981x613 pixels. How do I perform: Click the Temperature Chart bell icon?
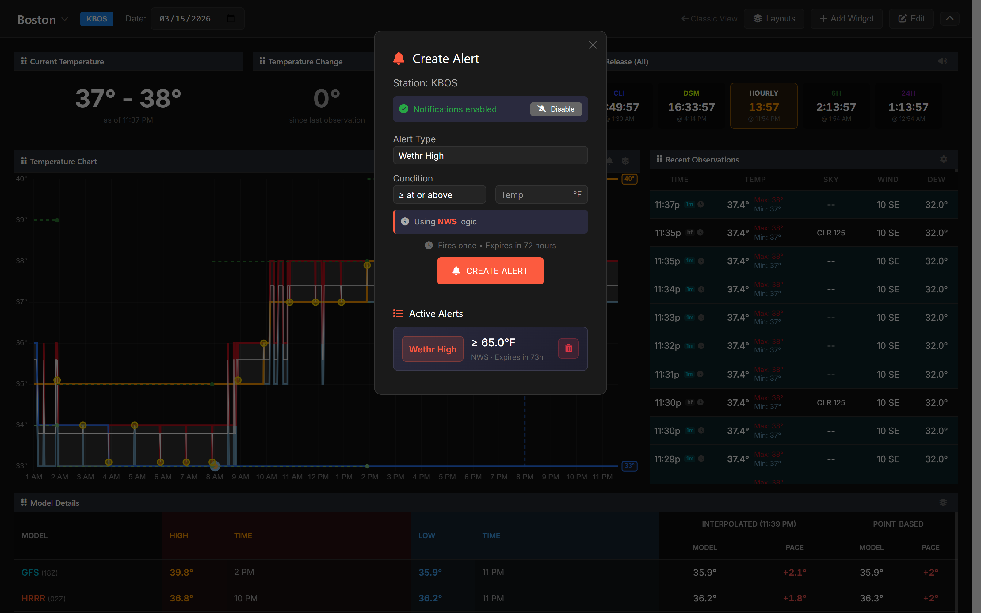610,161
